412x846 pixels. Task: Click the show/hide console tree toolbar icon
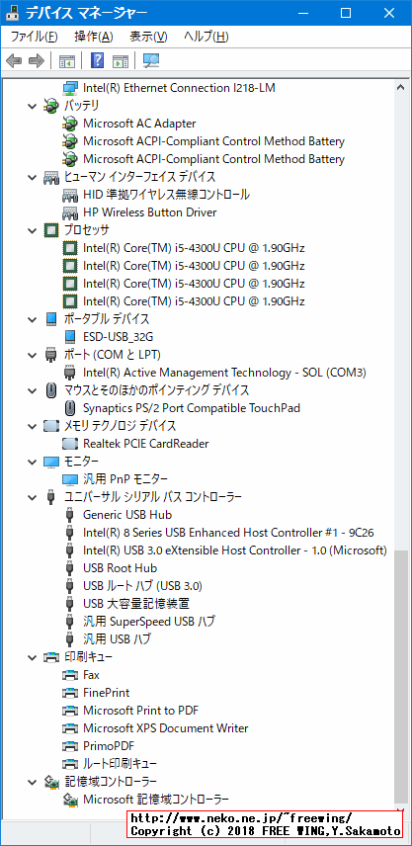tap(67, 60)
